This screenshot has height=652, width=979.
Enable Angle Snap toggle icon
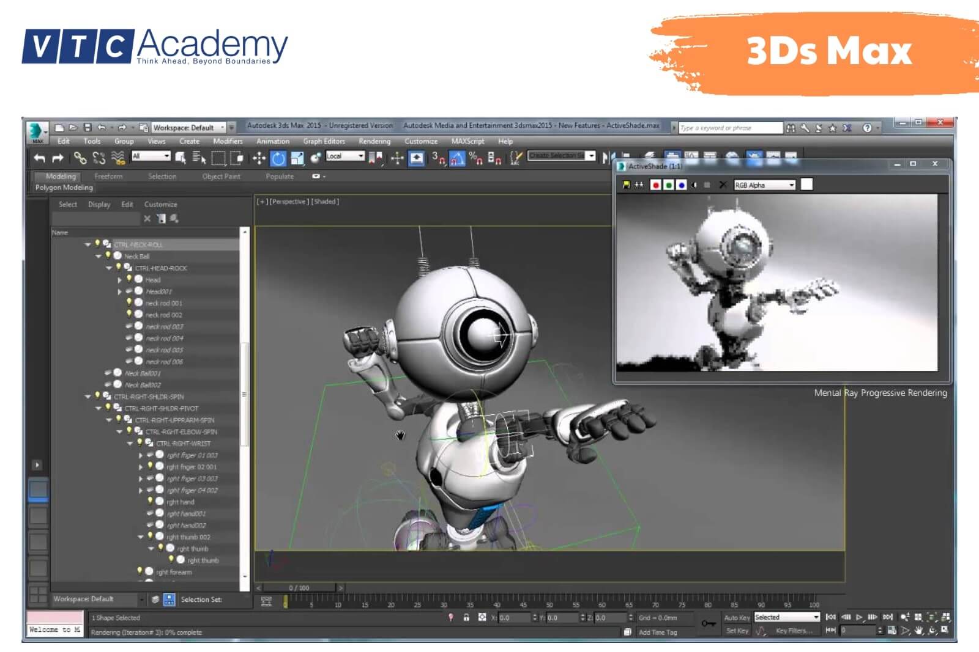(458, 158)
